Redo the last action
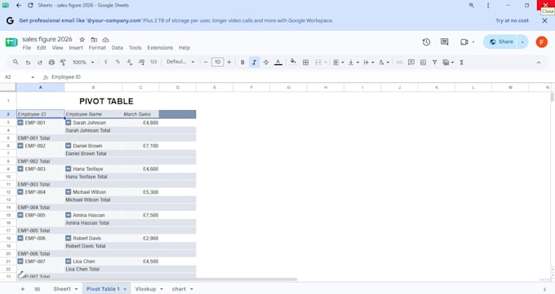 coord(40,62)
